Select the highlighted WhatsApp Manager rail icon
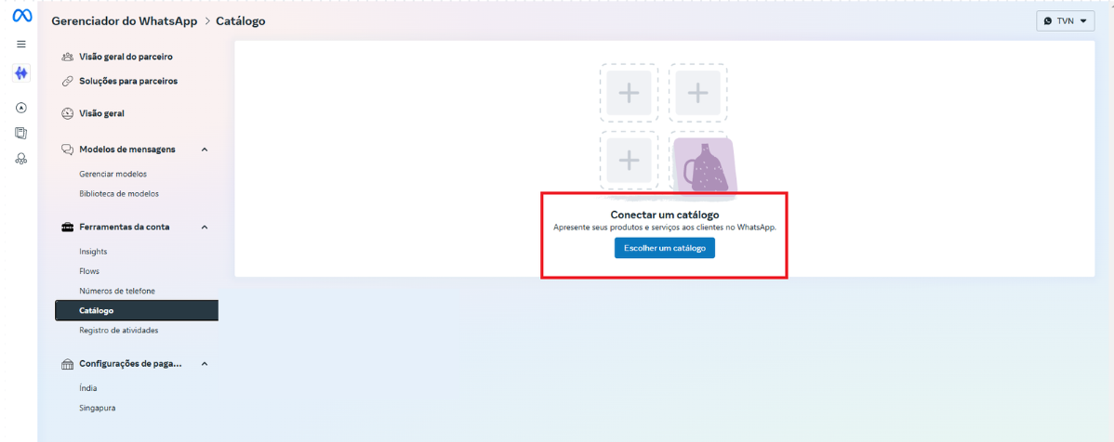Image resolution: width=1114 pixels, height=442 pixels. (x=21, y=72)
